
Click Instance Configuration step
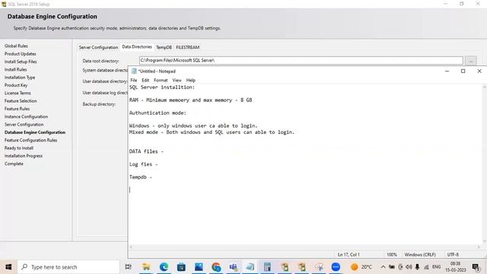[x=26, y=116]
